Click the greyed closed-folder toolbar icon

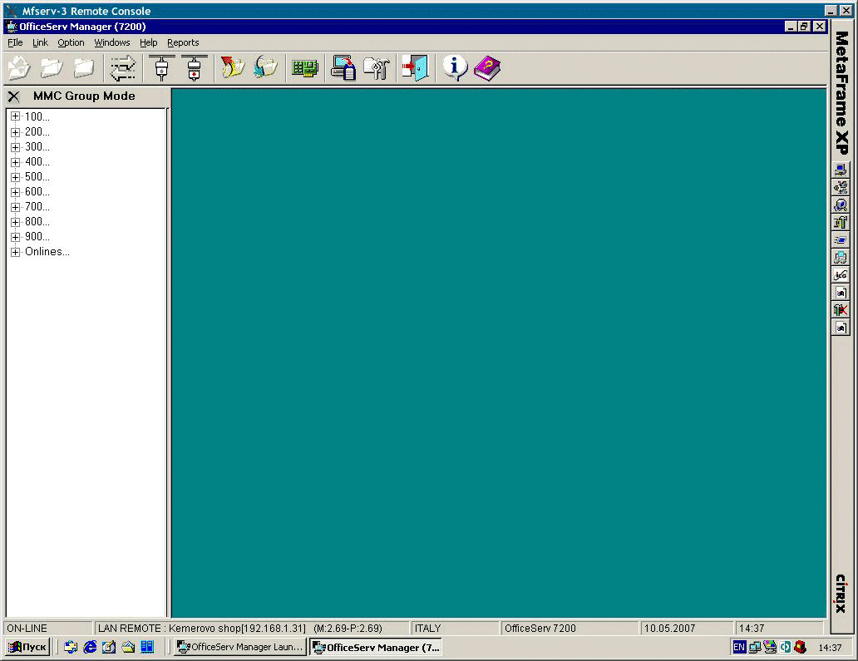(84, 68)
